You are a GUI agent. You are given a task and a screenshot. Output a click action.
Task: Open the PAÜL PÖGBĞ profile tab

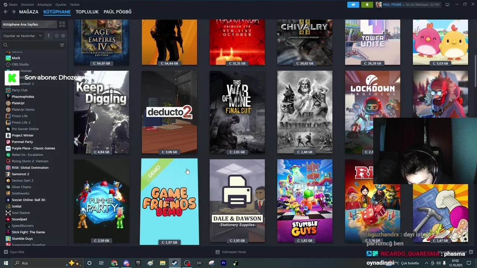[117, 12]
